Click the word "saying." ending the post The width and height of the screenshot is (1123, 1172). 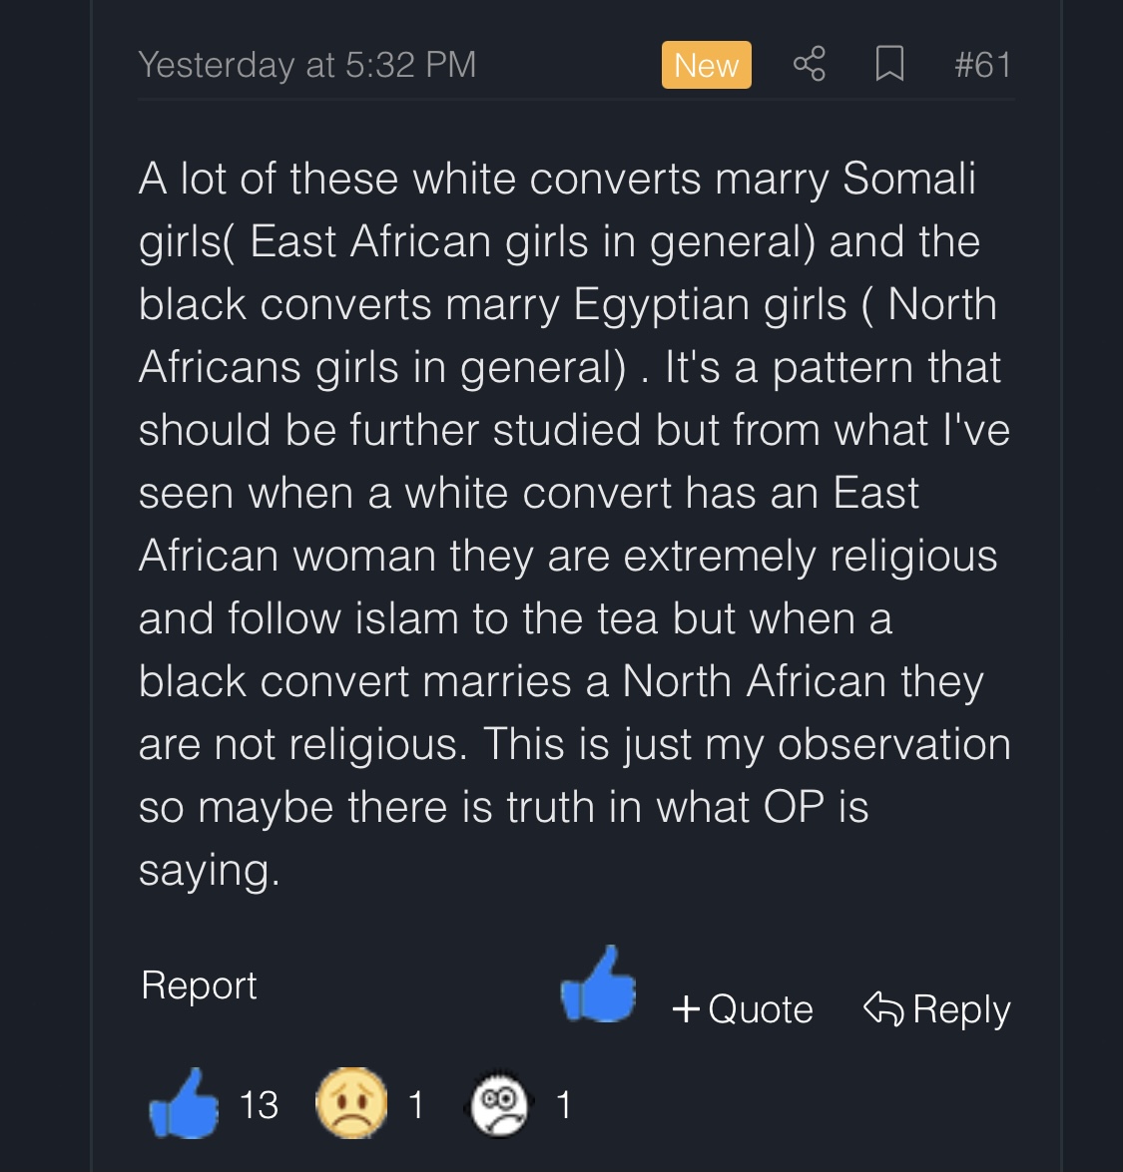coord(210,871)
